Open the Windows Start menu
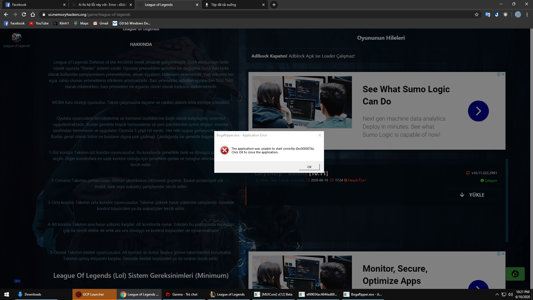 tap(7, 294)
